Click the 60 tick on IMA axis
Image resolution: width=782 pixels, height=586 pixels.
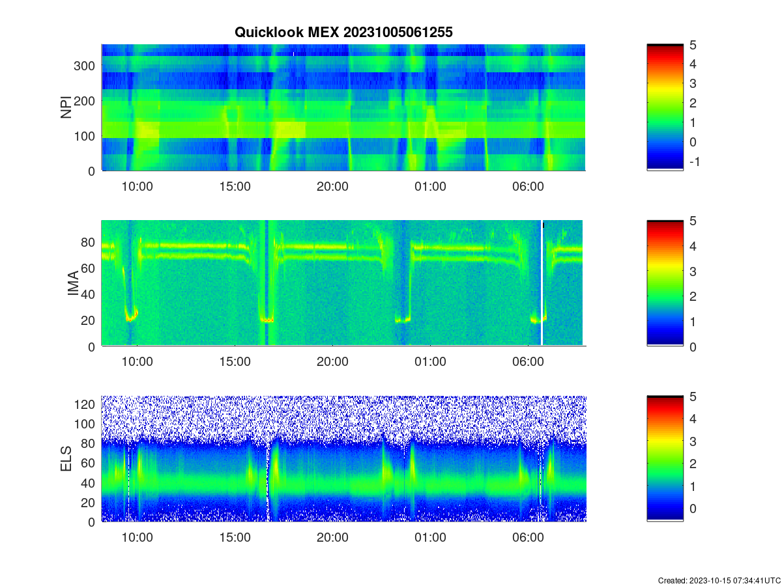89,268
